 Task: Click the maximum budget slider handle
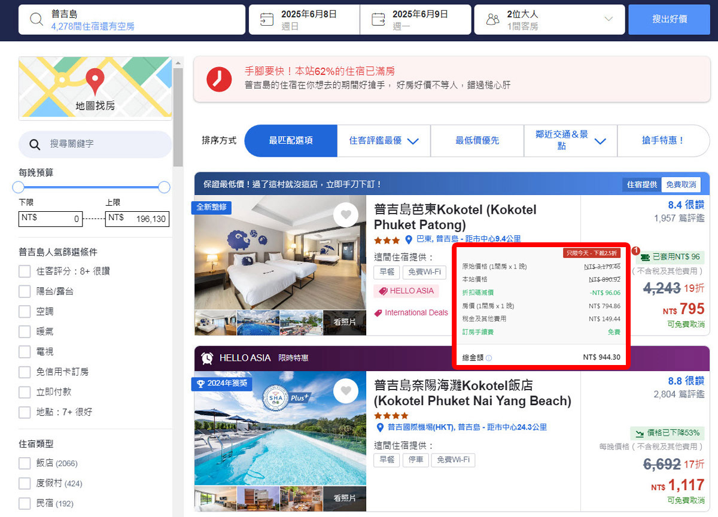tap(165, 187)
